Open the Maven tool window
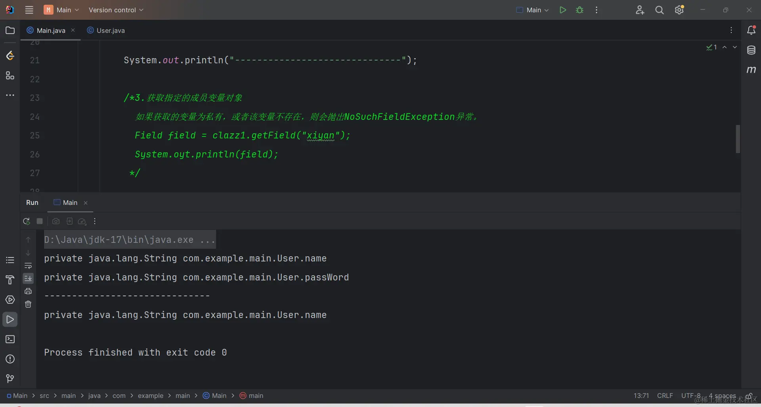Viewport: 761px width, 407px height. pos(751,70)
